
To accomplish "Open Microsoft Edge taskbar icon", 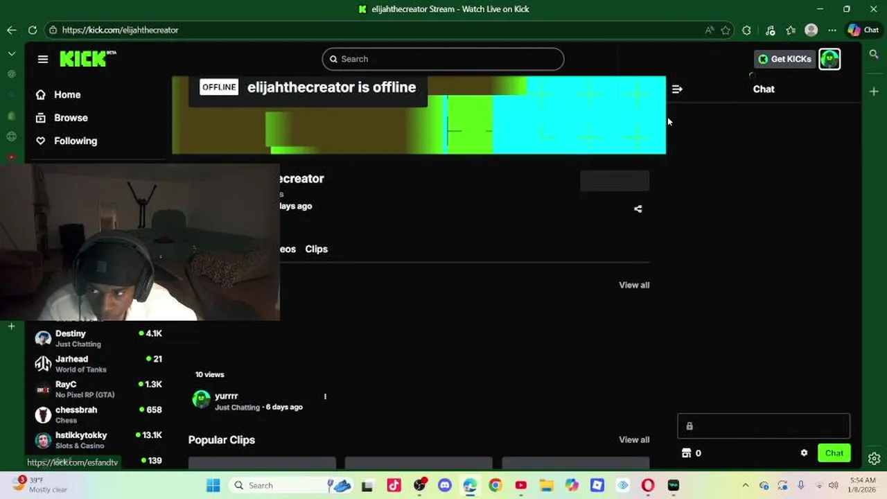I will pos(470,485).
